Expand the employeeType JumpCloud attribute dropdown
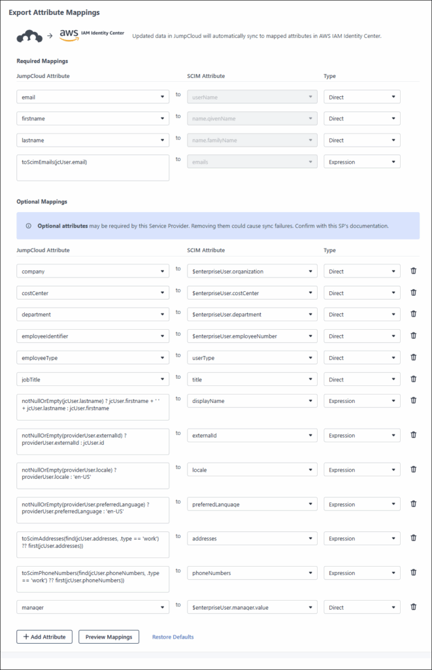 [x=93, y=358]
